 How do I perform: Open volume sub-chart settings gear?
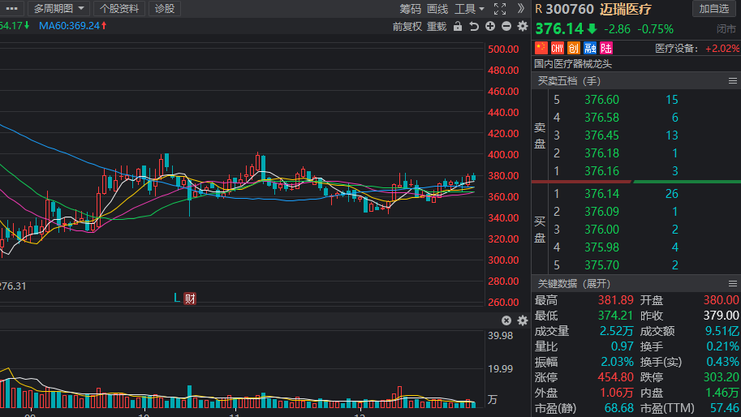[522, 320]
